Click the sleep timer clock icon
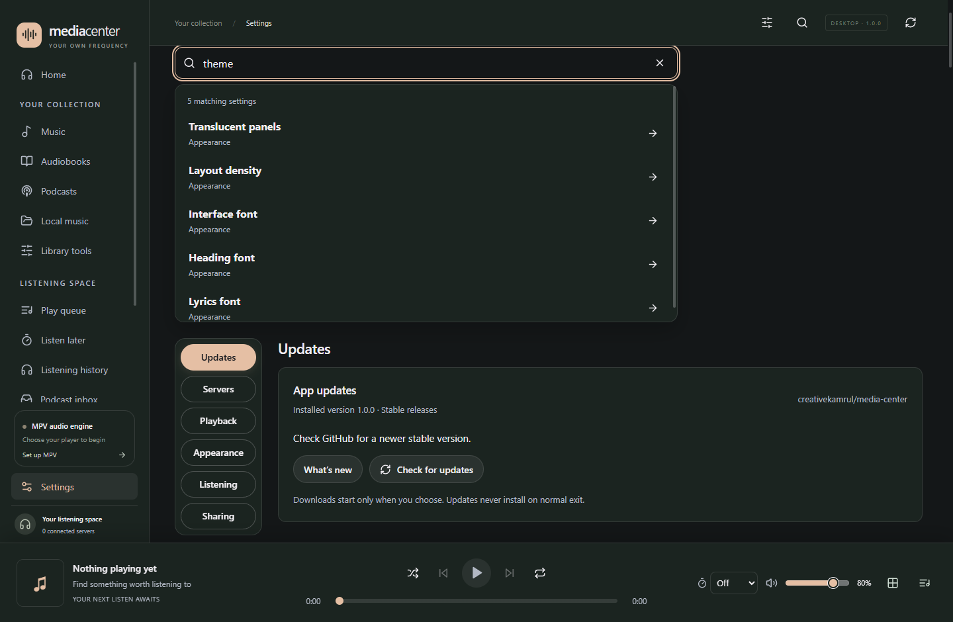This screenshot has width=953, height=622. point(702,583)
